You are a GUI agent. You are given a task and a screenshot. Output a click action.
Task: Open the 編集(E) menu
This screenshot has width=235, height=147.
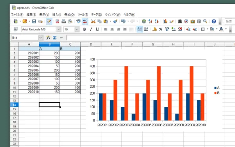tap(31, 15)
